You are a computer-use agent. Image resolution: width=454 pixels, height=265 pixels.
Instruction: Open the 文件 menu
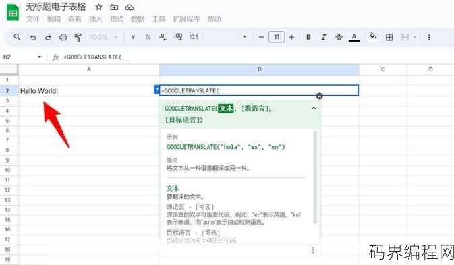[x=32, y=19]
